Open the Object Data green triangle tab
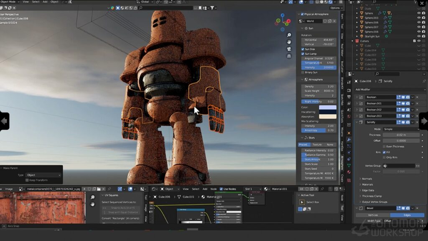 (x=349, y=166)
